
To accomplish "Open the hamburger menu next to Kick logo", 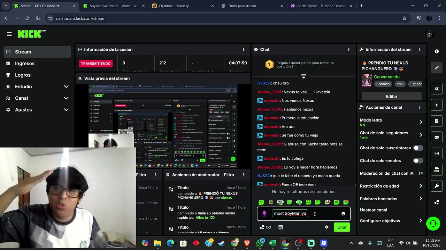I will (9, 34).
